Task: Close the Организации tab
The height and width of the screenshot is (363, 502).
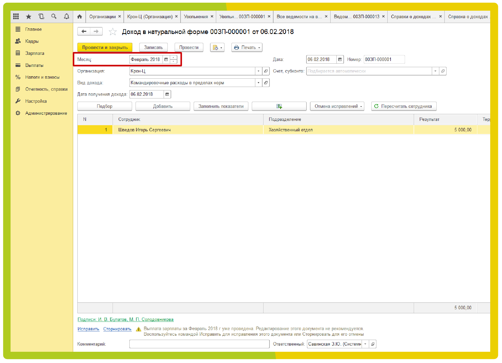Action: (x=119, y=17)
